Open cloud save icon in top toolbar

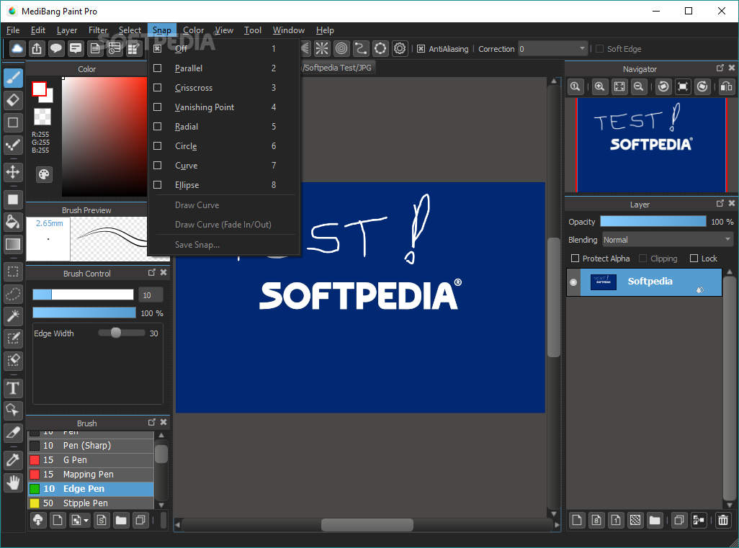[x=17, y=48]
